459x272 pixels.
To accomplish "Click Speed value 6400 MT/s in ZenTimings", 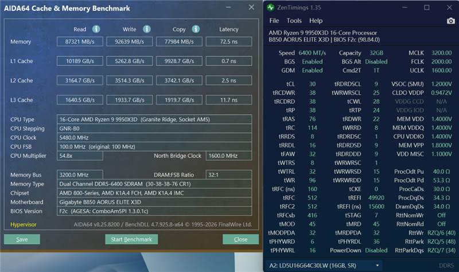I will [x=312, y=53].
